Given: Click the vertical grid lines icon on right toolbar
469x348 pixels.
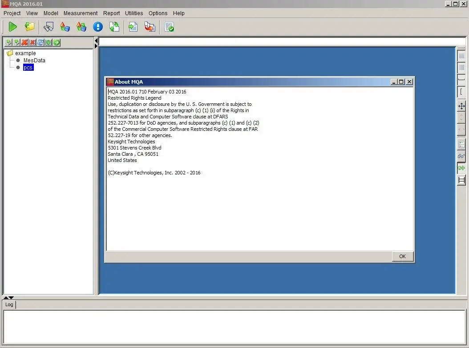Looking at the screenshot, I should click(x=461, y=56).
